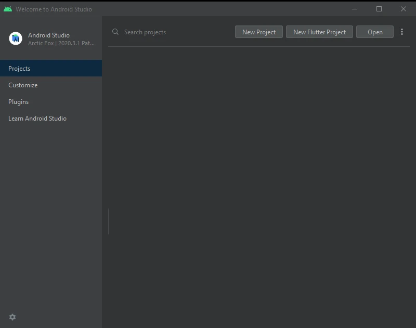Screen dimensions: 416x328
Task: Create a New Flutter Project
Action: (x=319, y=32)
